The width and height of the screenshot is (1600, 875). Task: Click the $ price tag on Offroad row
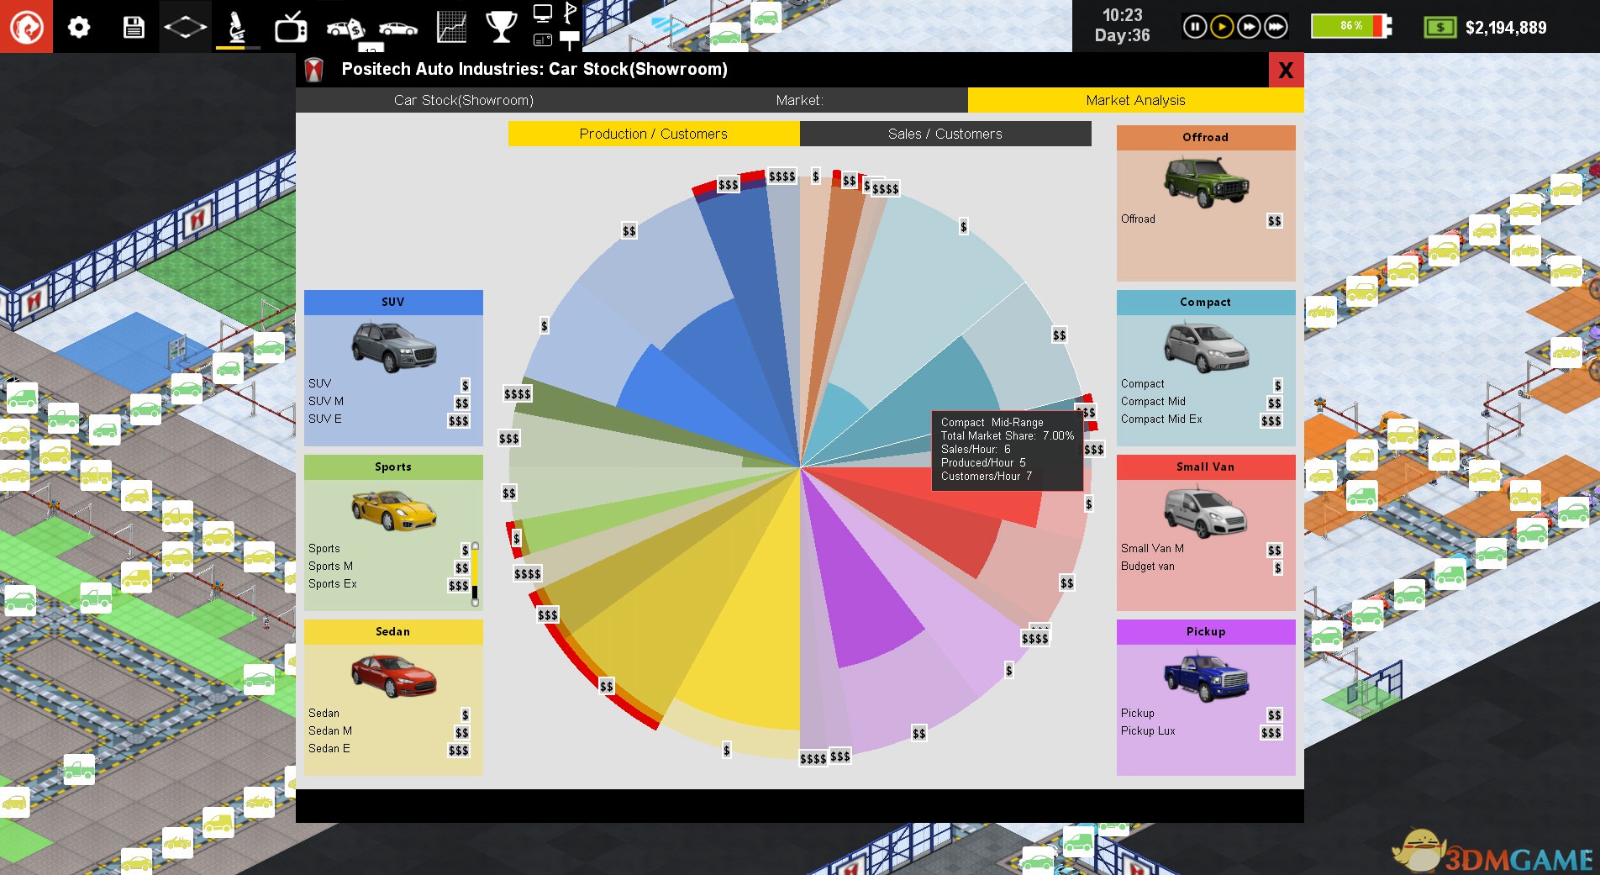[1275, 220]
